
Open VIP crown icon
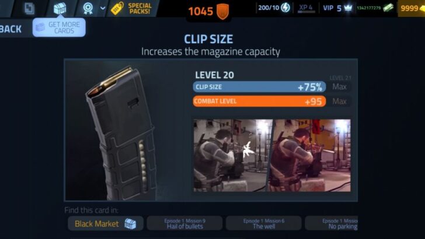(348, 8)
